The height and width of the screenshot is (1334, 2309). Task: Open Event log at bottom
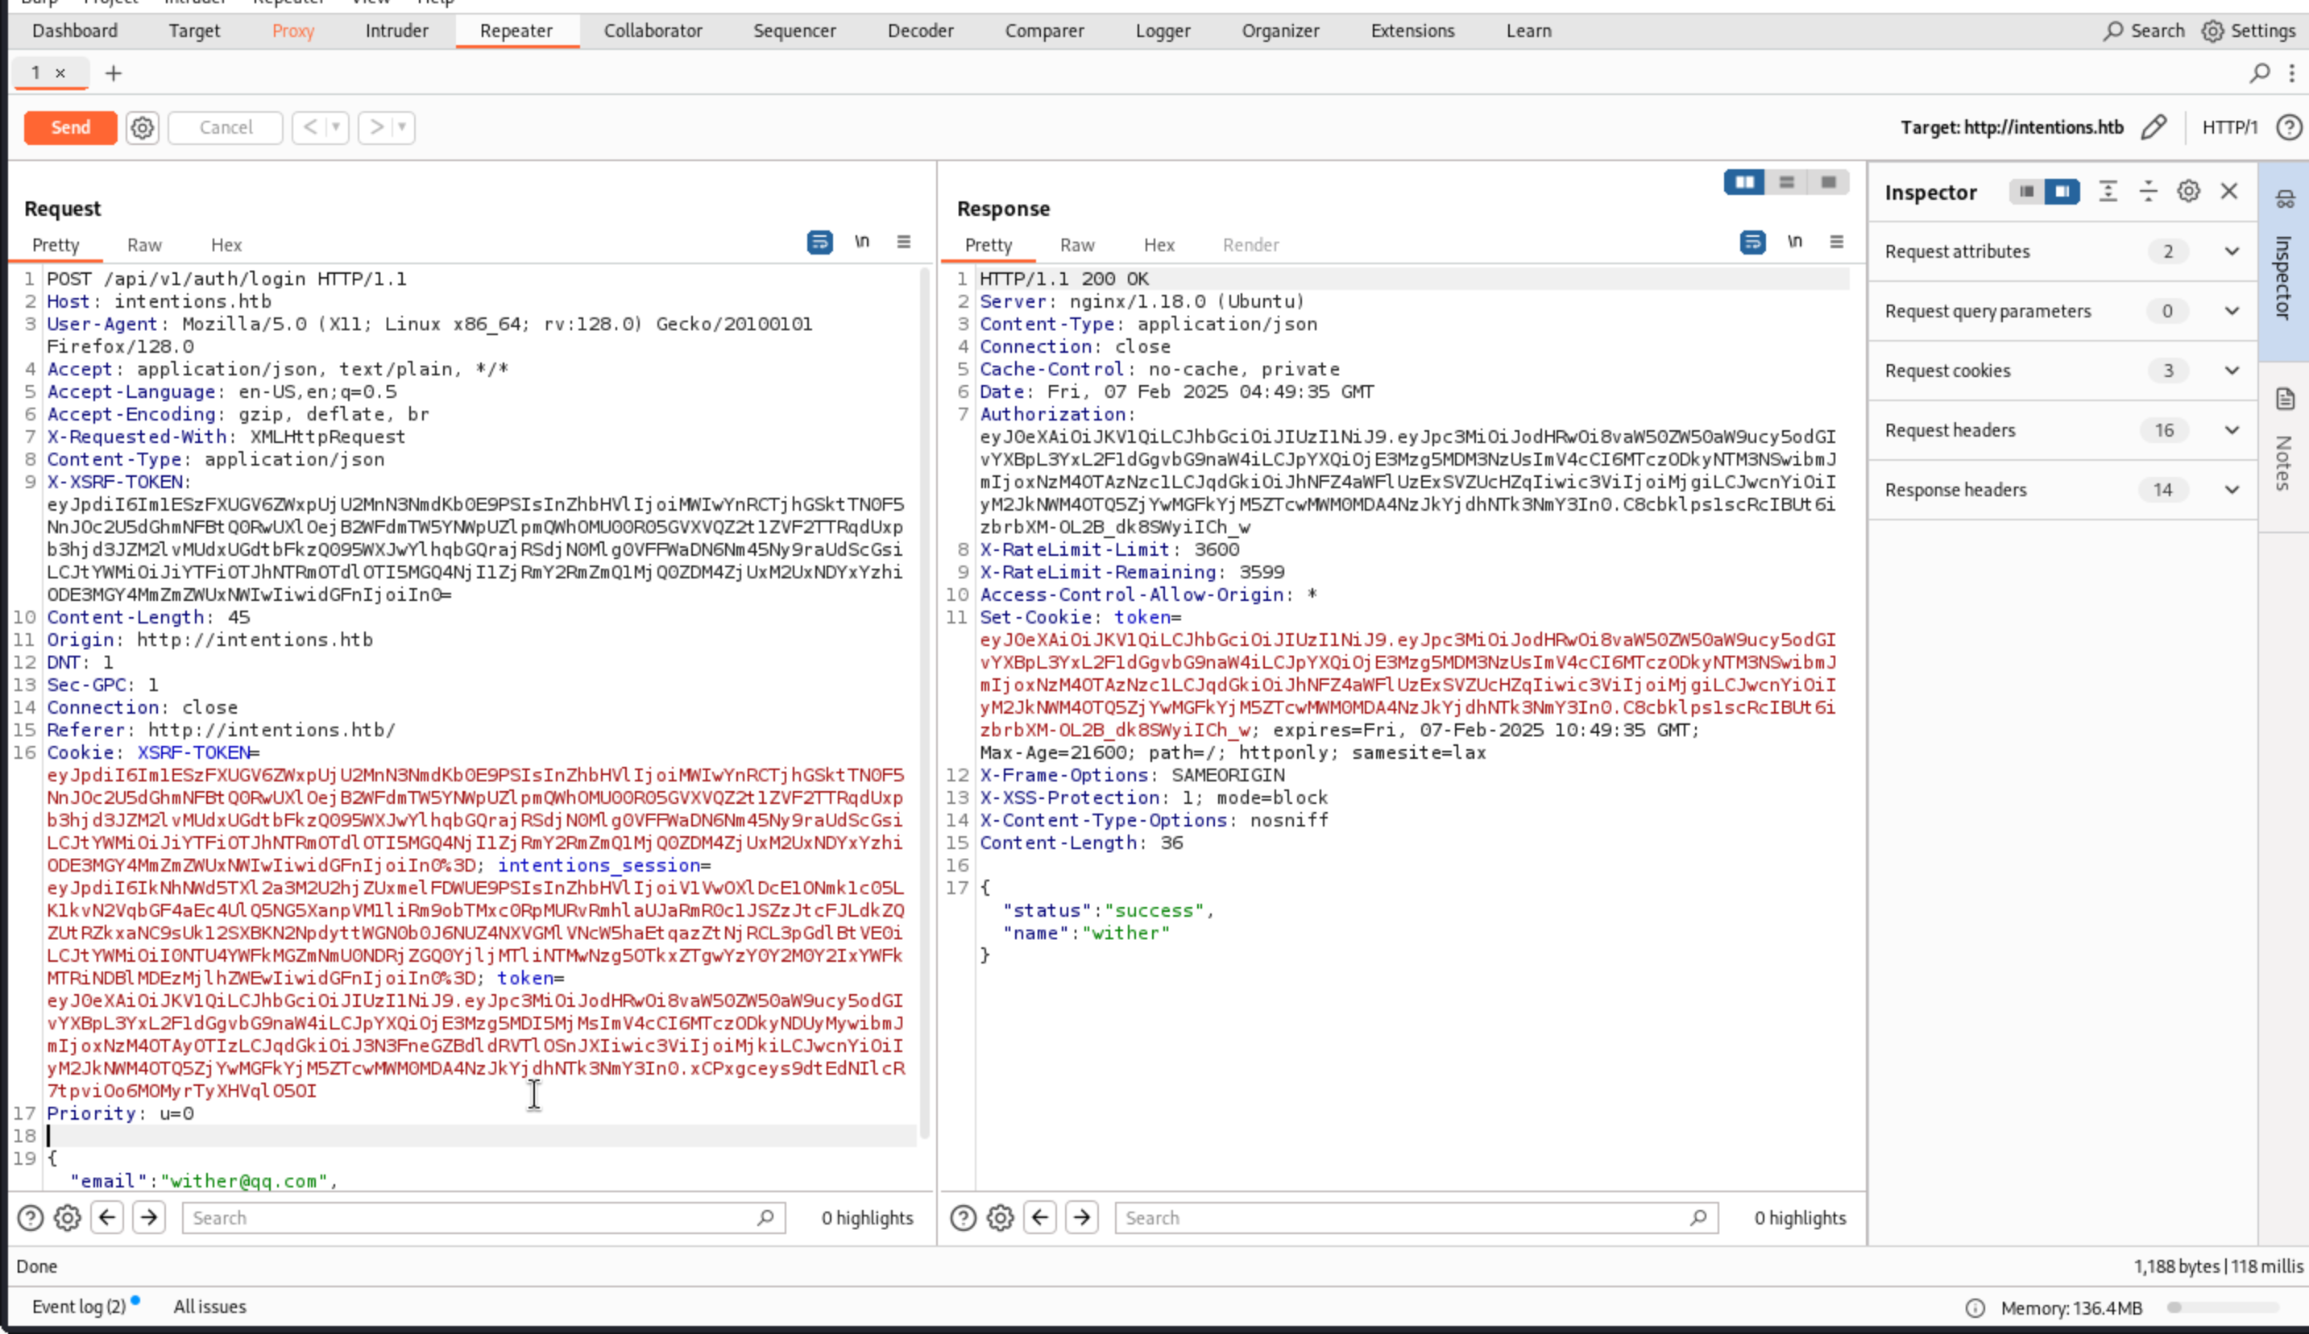click(79, 1307)
